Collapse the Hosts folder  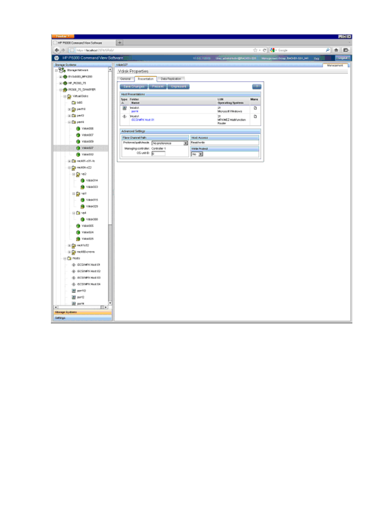pyautogui.click(x=65, y=258)
